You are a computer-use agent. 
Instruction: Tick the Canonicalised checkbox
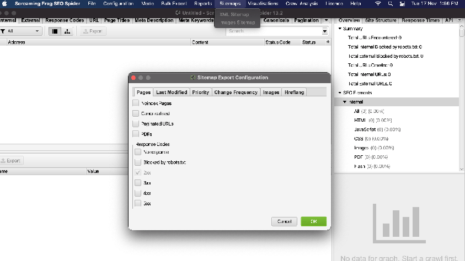pyautogui.click(x=136, y=113)
